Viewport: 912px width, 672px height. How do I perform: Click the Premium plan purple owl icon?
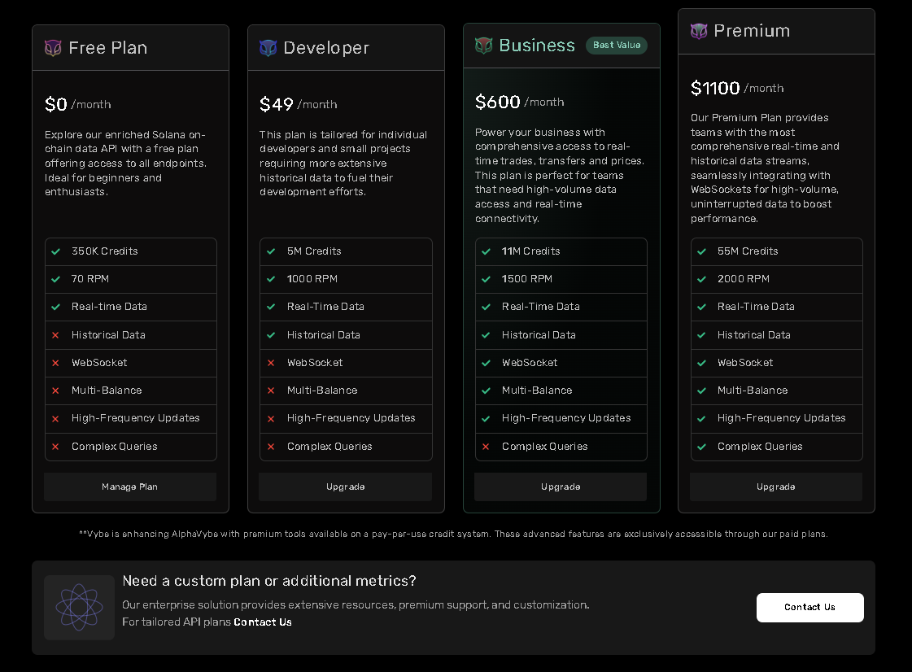point(699,31)
